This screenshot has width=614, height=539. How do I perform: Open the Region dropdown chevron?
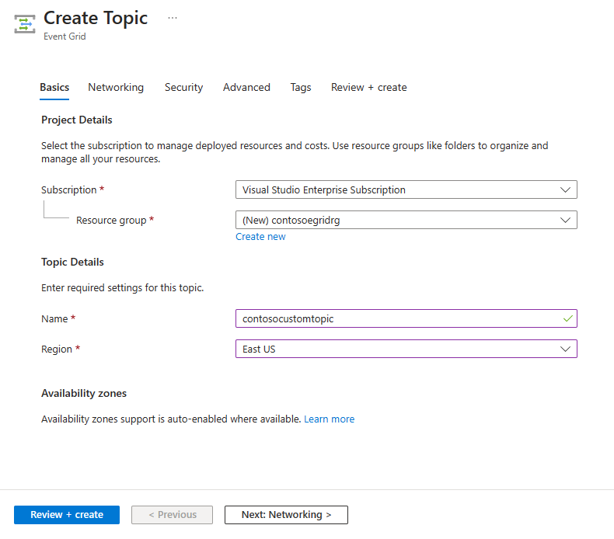point(565,349)
